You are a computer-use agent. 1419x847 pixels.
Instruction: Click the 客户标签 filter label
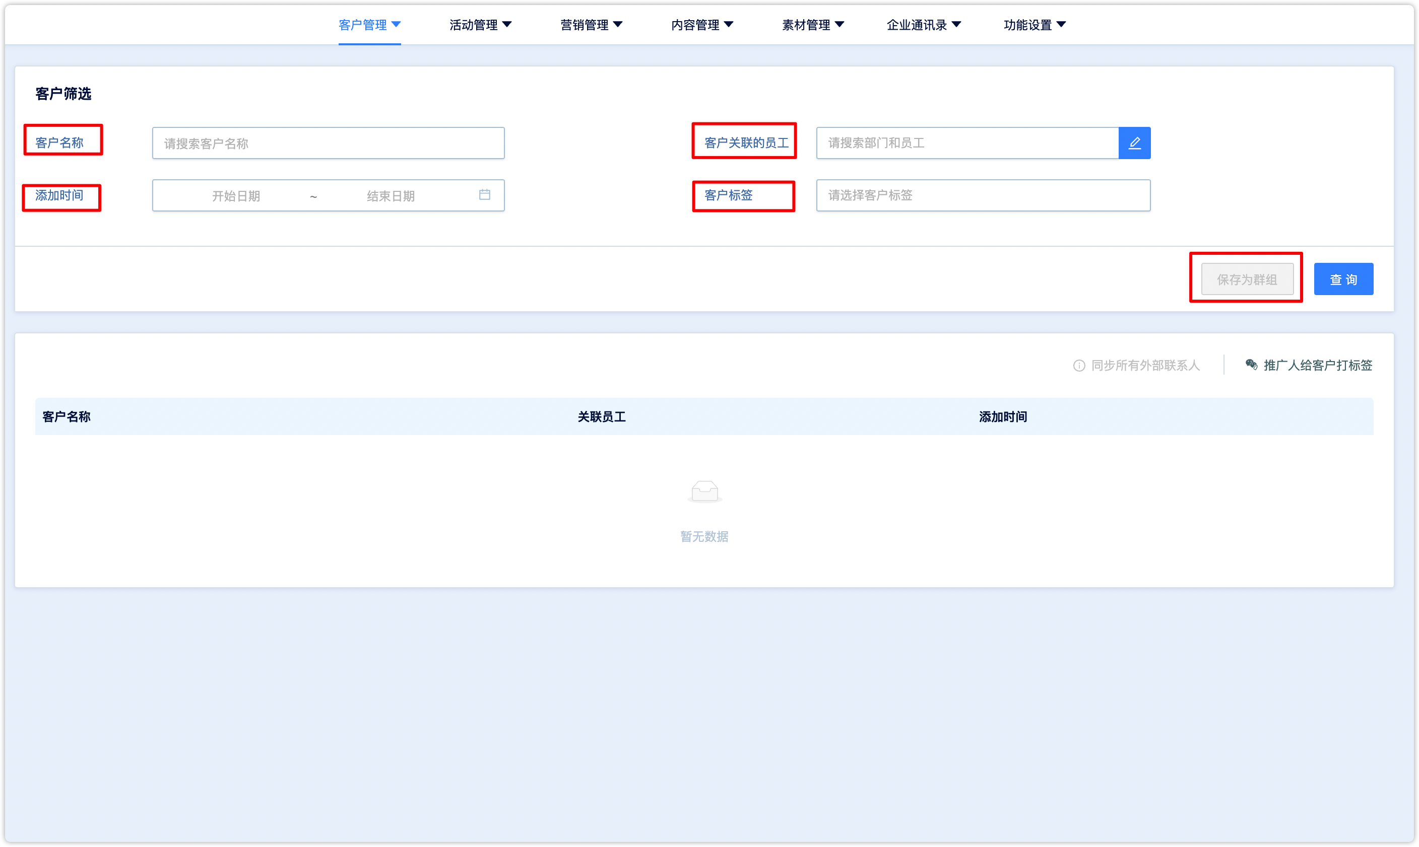click(x=728, y=195)
